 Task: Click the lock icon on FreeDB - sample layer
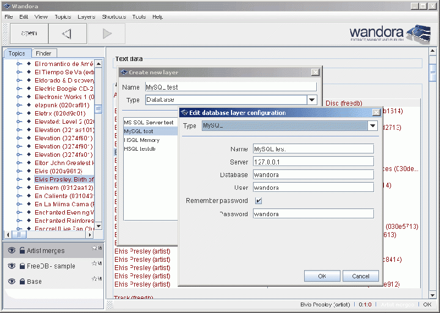pyautogui.click(x=22, y=266)
